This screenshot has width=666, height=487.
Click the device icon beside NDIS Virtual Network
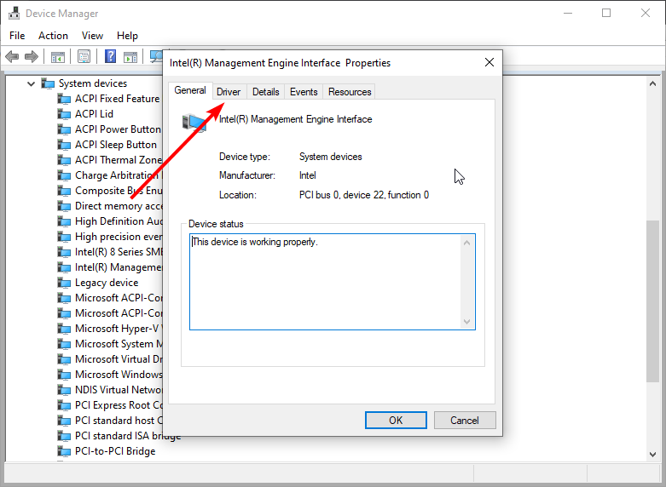64,390
